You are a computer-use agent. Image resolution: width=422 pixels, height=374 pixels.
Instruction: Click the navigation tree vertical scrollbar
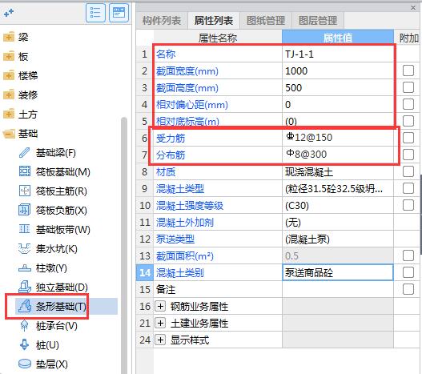tap(124, 245)
